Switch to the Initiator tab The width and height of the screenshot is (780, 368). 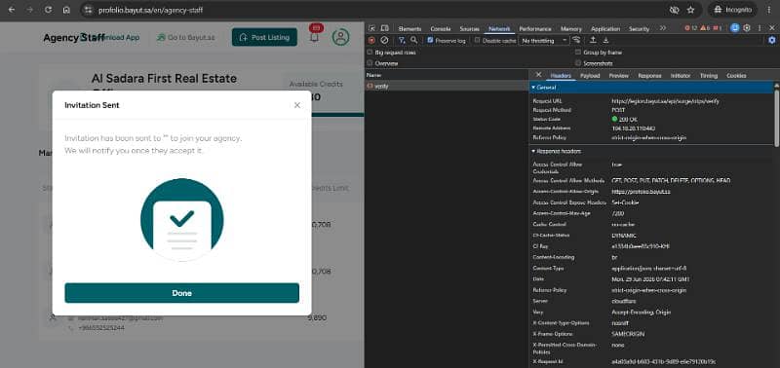click(x=680, y=76)
